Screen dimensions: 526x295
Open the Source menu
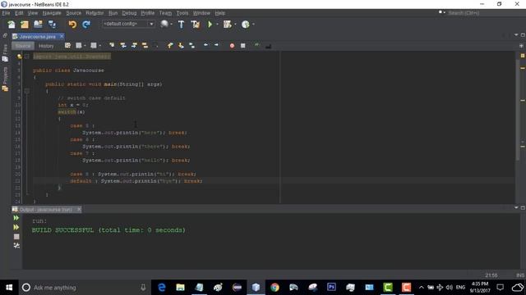coord(73,13)
